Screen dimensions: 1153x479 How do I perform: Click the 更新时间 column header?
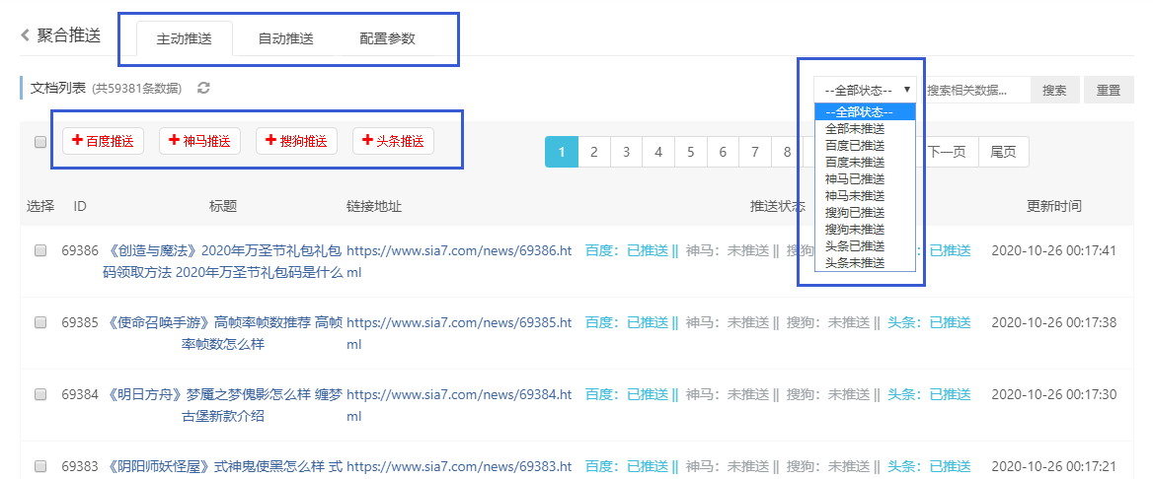tap(1053, 206)
